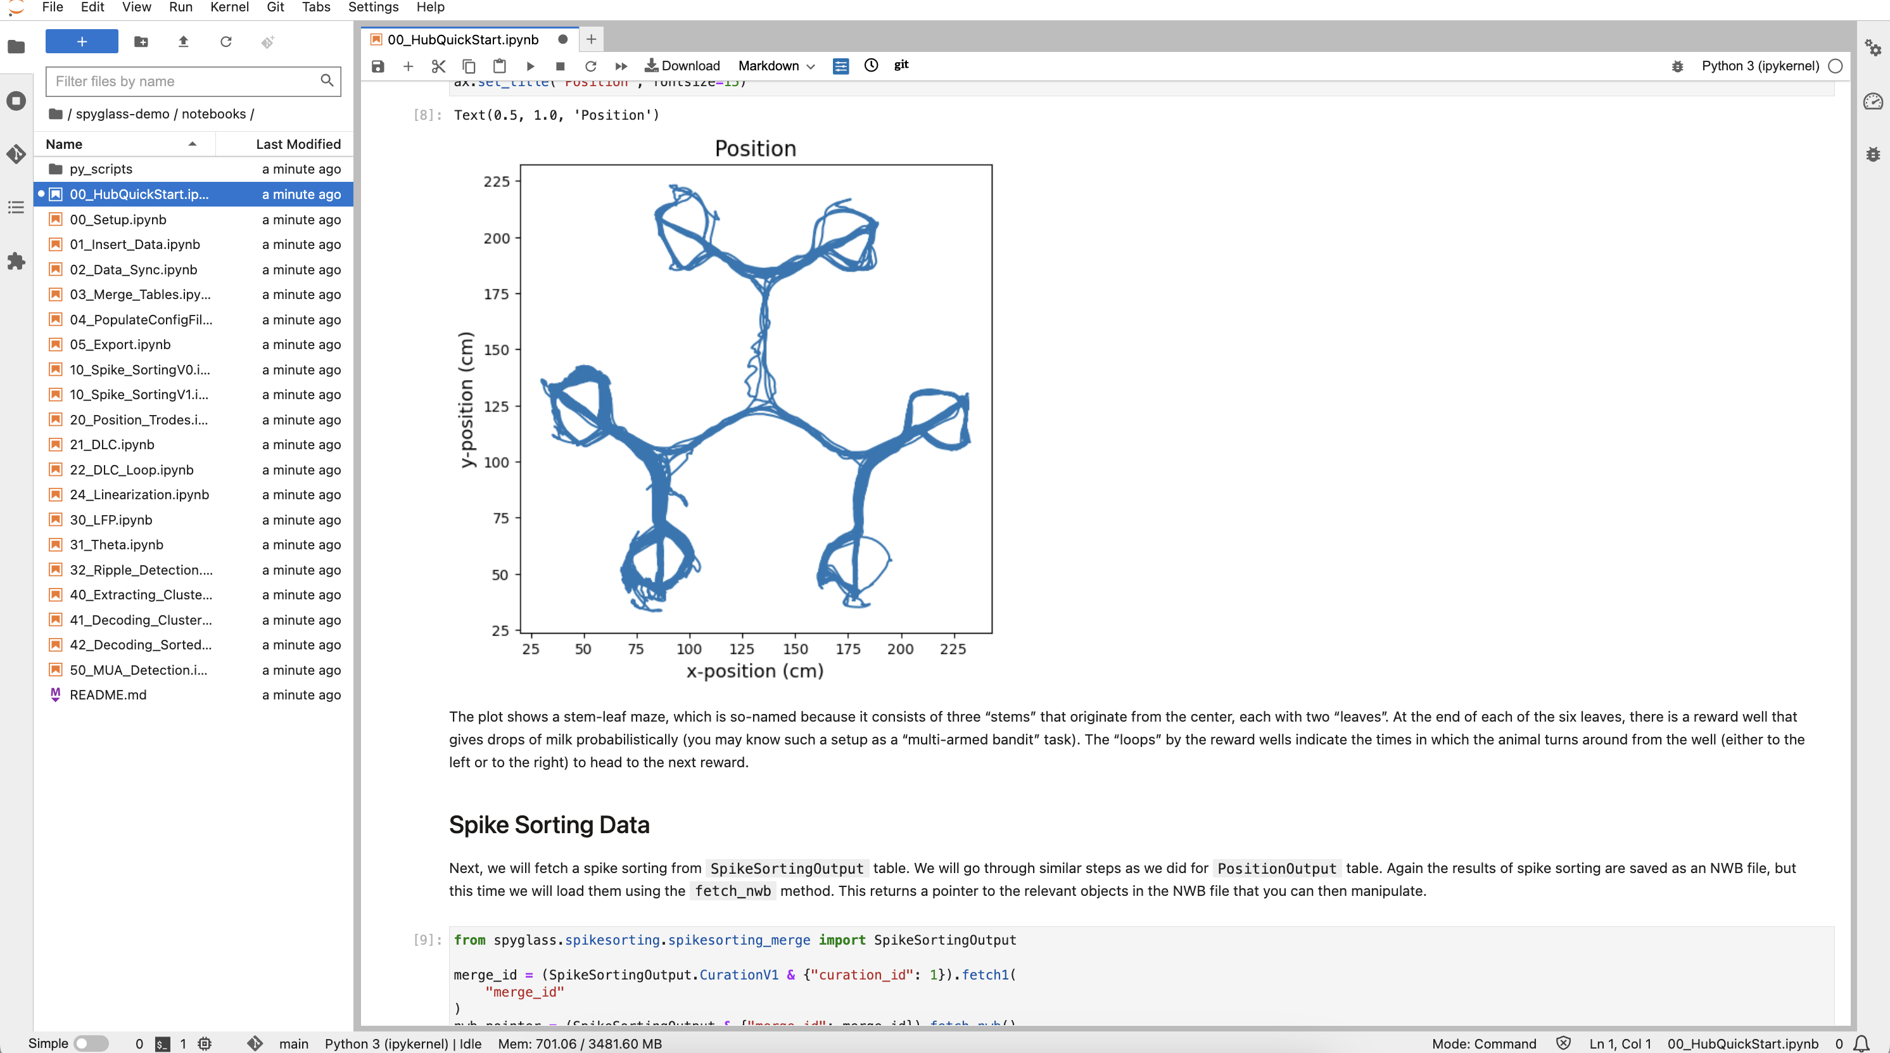Toggle the debugger bug icon in toolbar
The width and height of the screenshot is (1890, 1053).
pos(1677,66)
